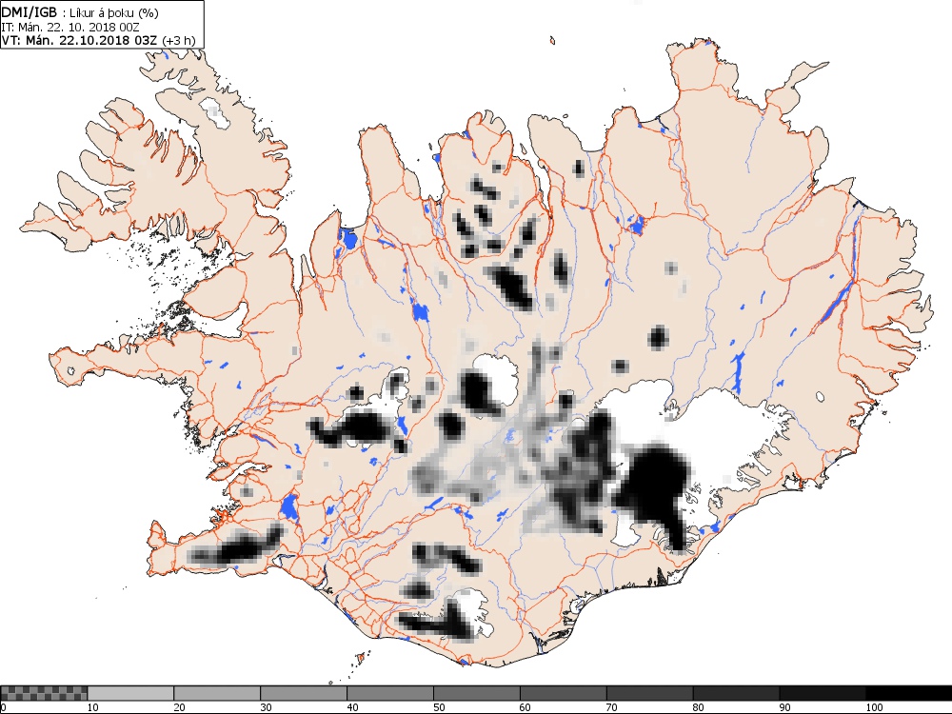Click the legend value '90'
The width and height of the screenshot is (952, 714).
coord(785,707)
